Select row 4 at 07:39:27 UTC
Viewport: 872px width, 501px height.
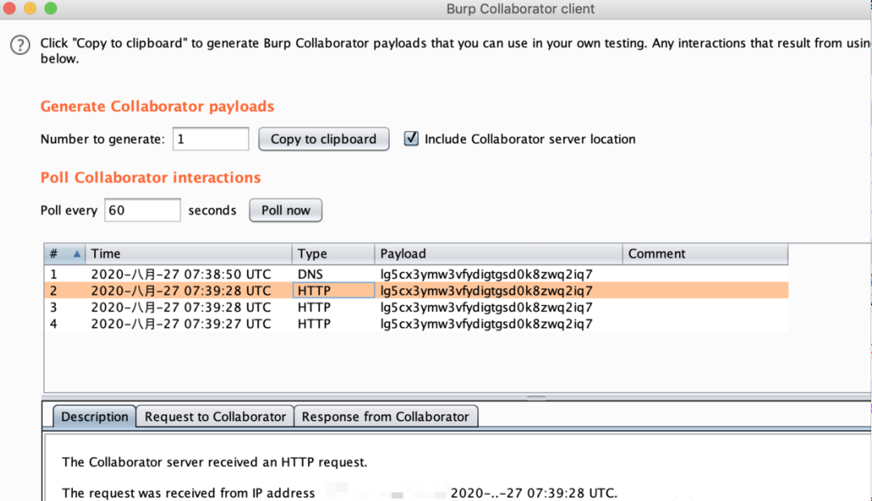(416, 324)
